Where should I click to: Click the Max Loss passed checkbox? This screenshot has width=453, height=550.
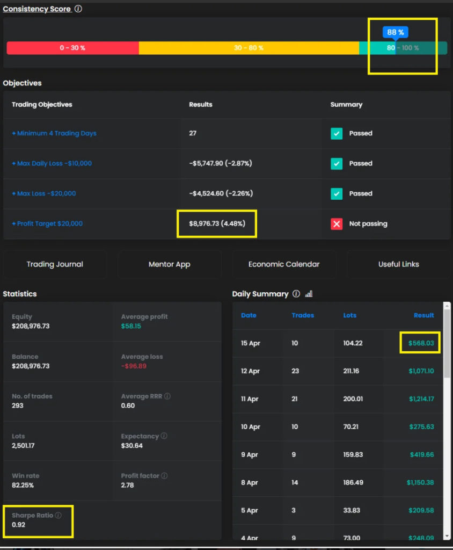[x=337, y=193]
